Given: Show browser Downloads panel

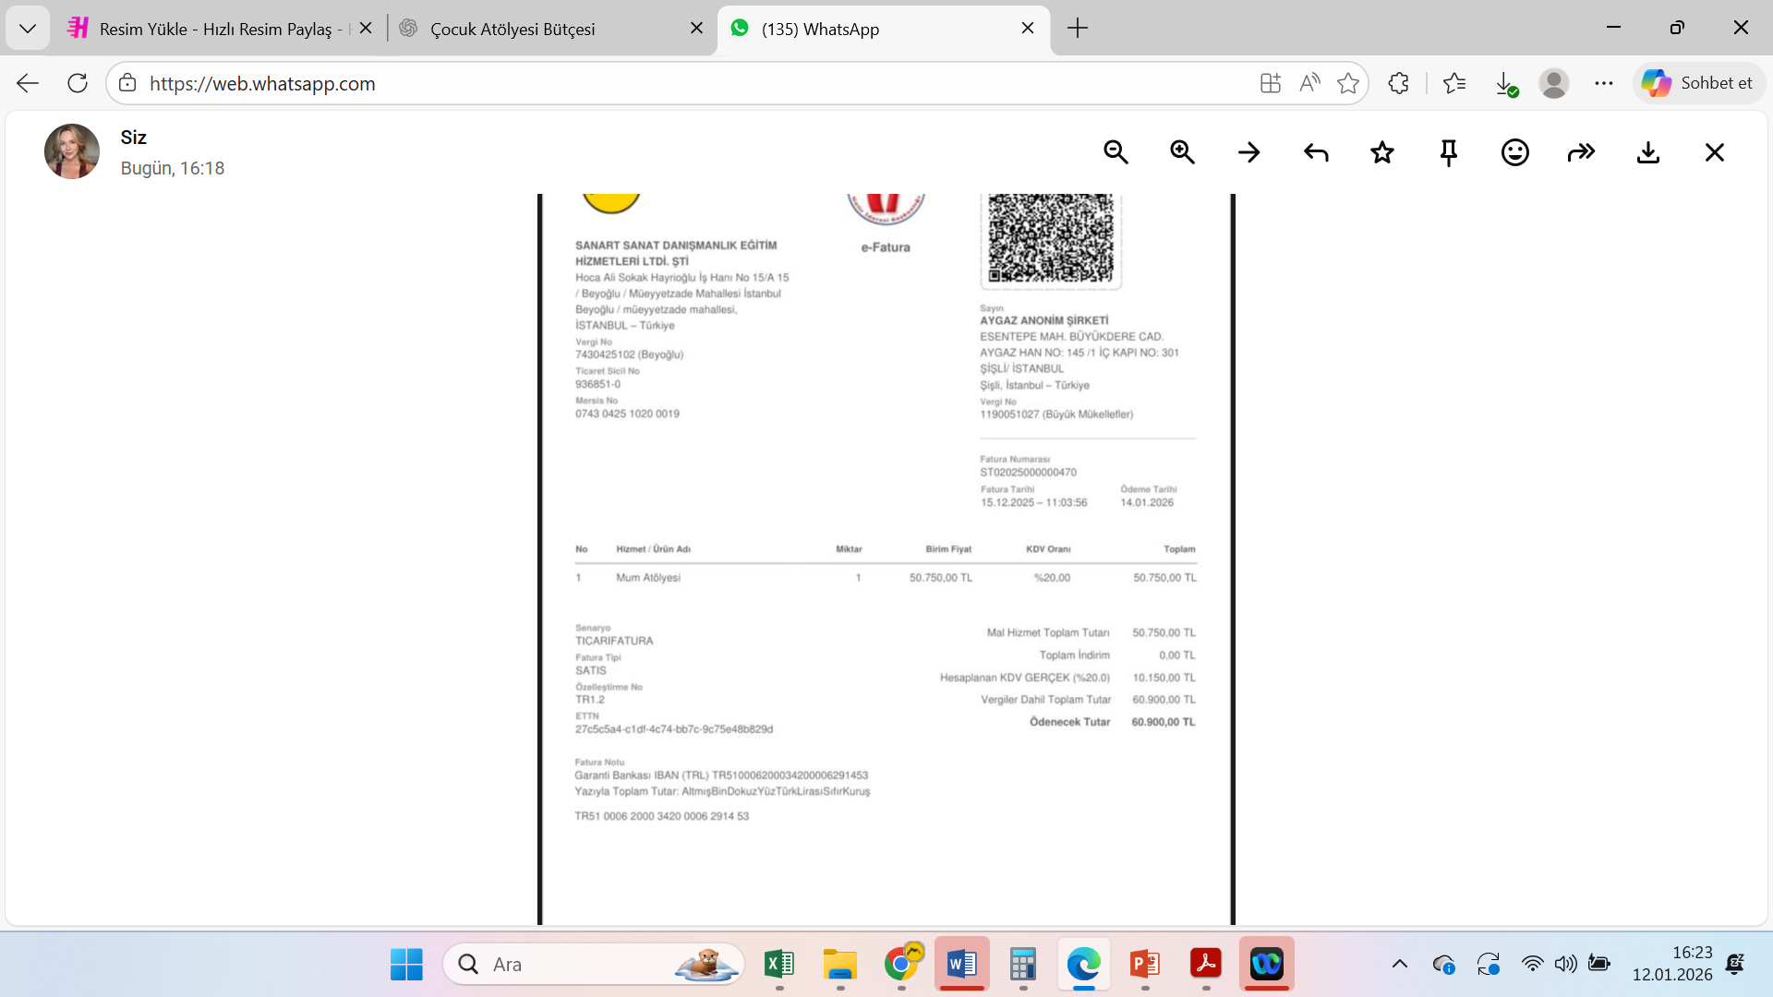Looking at the screenshot, I should tap(1505, 83).
